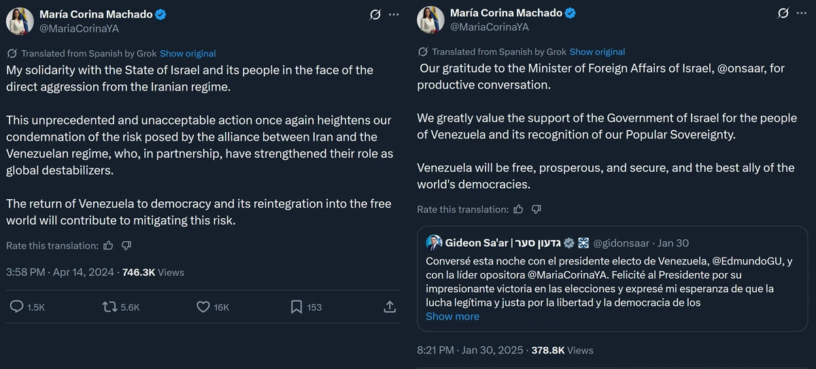Thumbs down the right tweet translation

click(537, 209)
